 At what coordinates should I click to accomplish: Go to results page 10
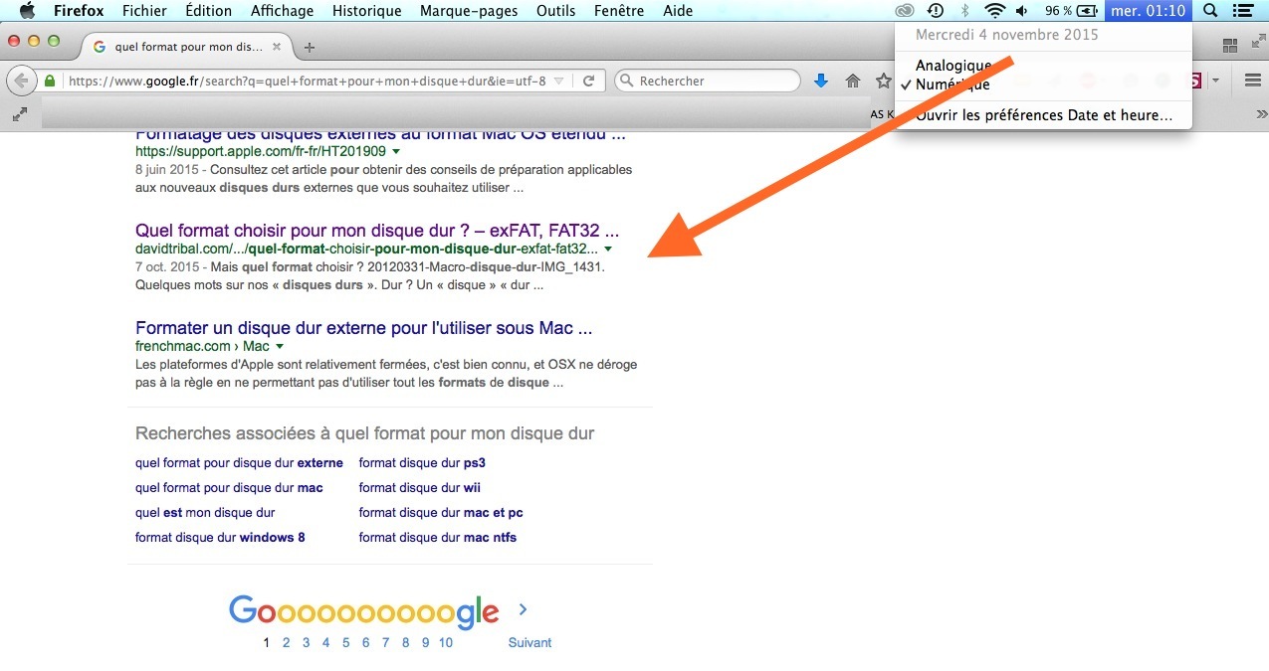tap(445, 642)
